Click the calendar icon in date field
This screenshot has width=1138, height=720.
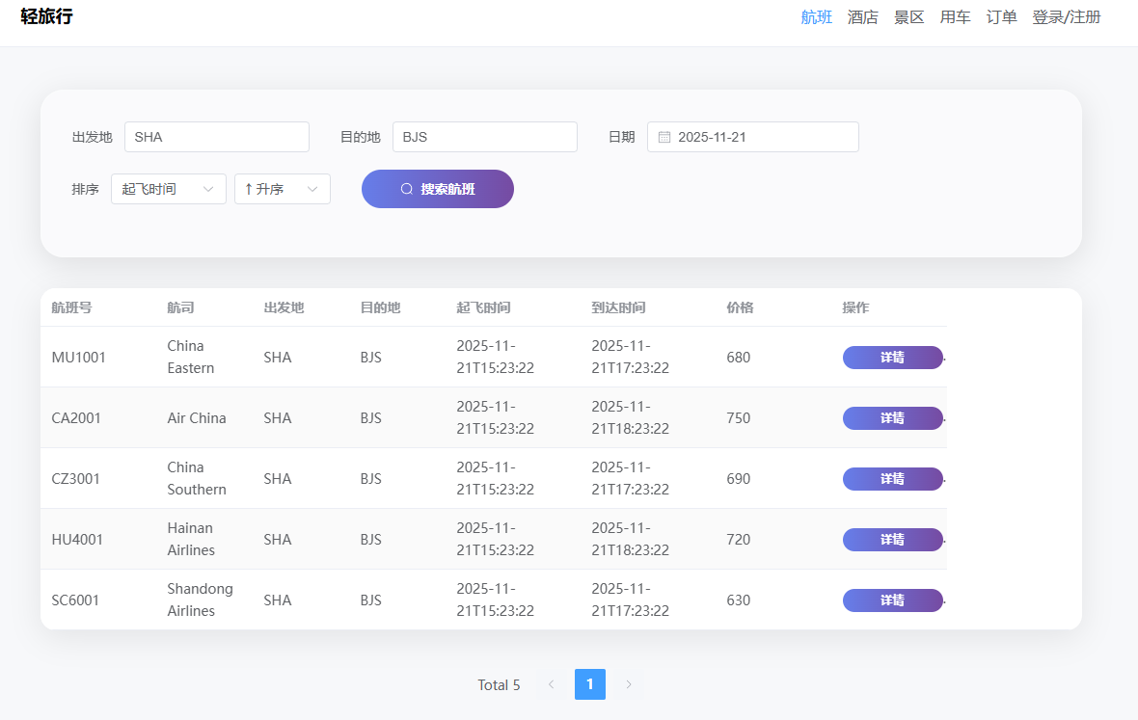tap(664, 137)
